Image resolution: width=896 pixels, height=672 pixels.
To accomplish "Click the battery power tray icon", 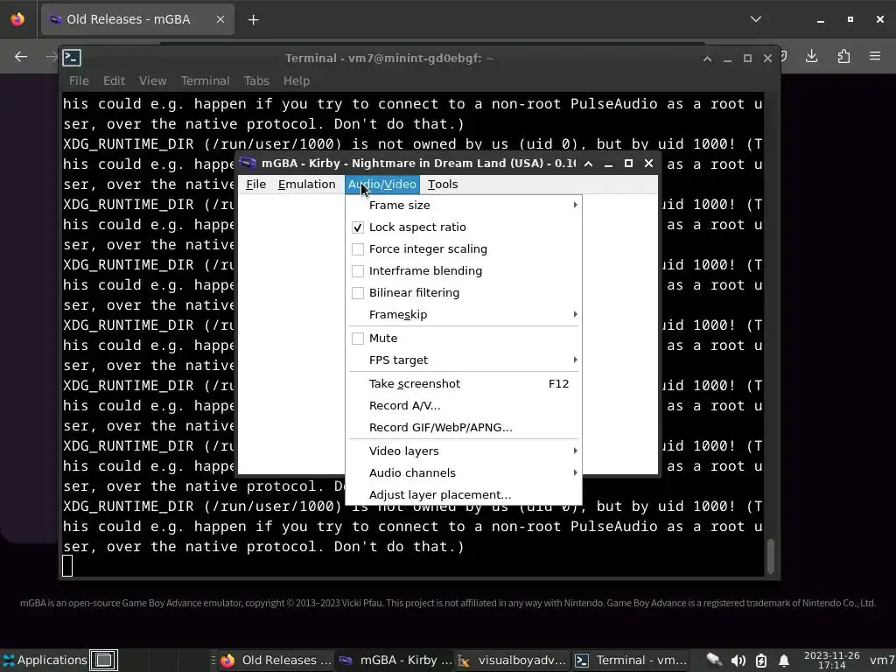I will pyautogui.click(x=761, y=661).
